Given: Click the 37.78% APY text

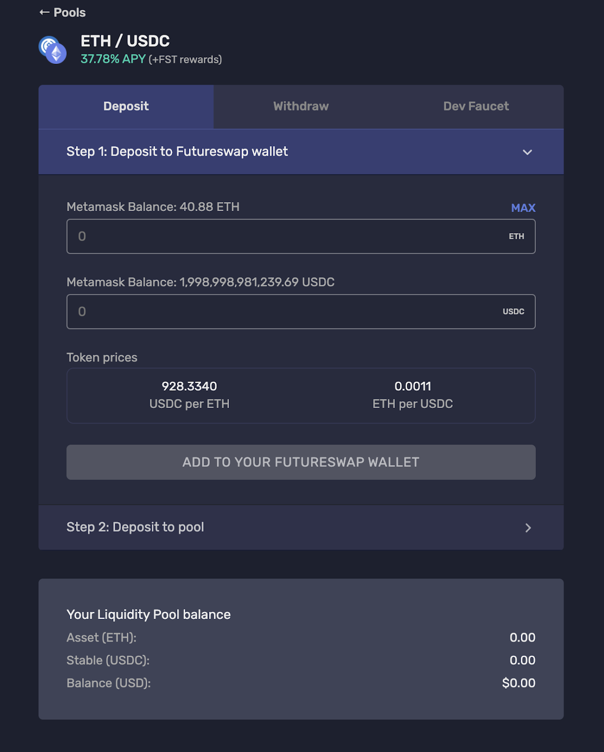Looking at the screenshot, I should pos(113,59).
